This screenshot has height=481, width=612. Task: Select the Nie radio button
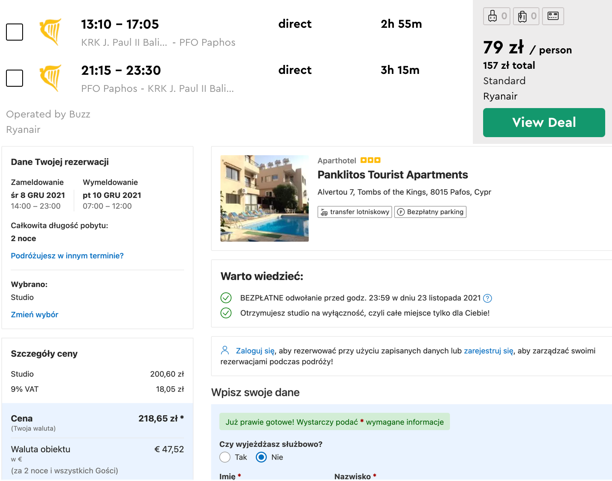click(x=261, y=458)
